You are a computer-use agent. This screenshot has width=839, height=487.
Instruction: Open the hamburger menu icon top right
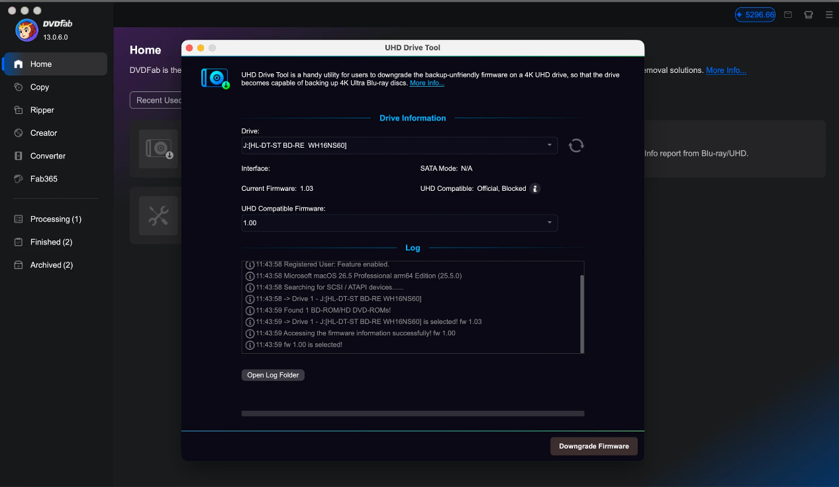(x=829, y=15)
